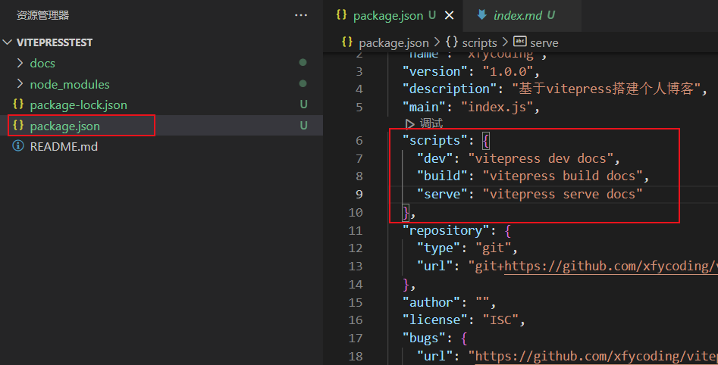Click the package-lock.json braces file icon
This screenshot has width=718, height=365.
click(x=18, y=104)
